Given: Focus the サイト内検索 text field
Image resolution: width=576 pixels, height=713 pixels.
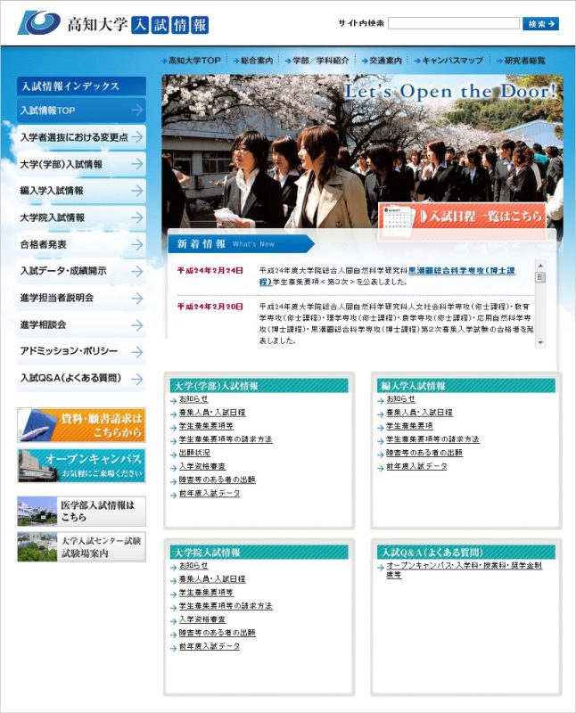Looking at the screenshot, I should (454, 24).
